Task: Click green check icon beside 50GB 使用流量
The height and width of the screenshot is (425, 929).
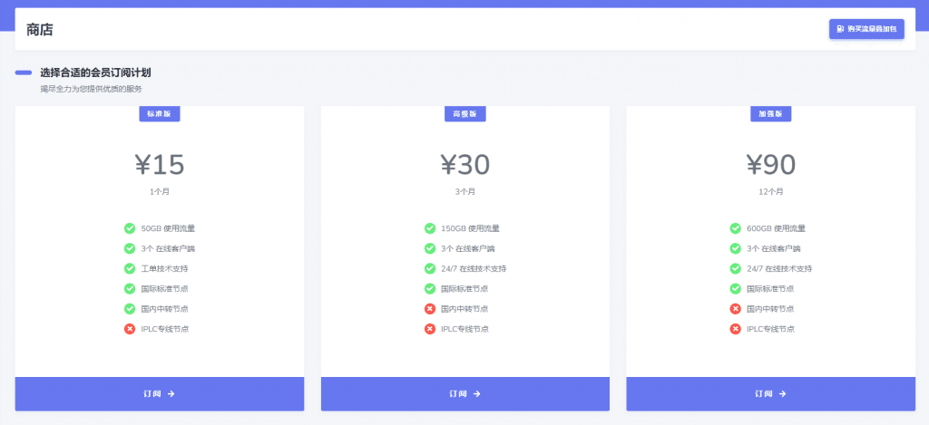Action: pyautogui.click(x=130, y=228)
